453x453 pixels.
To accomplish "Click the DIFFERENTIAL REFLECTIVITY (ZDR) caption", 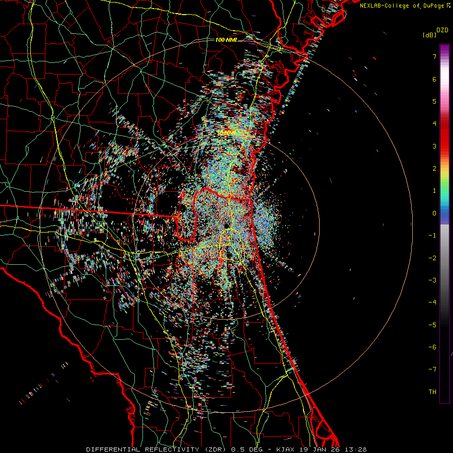I will point(157,449).
